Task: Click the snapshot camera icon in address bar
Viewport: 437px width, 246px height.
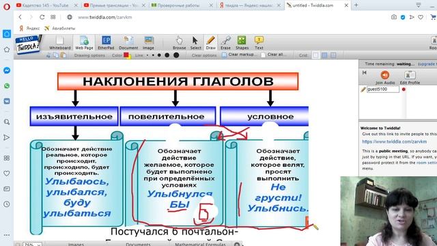Action: click(x=393, y=17)
